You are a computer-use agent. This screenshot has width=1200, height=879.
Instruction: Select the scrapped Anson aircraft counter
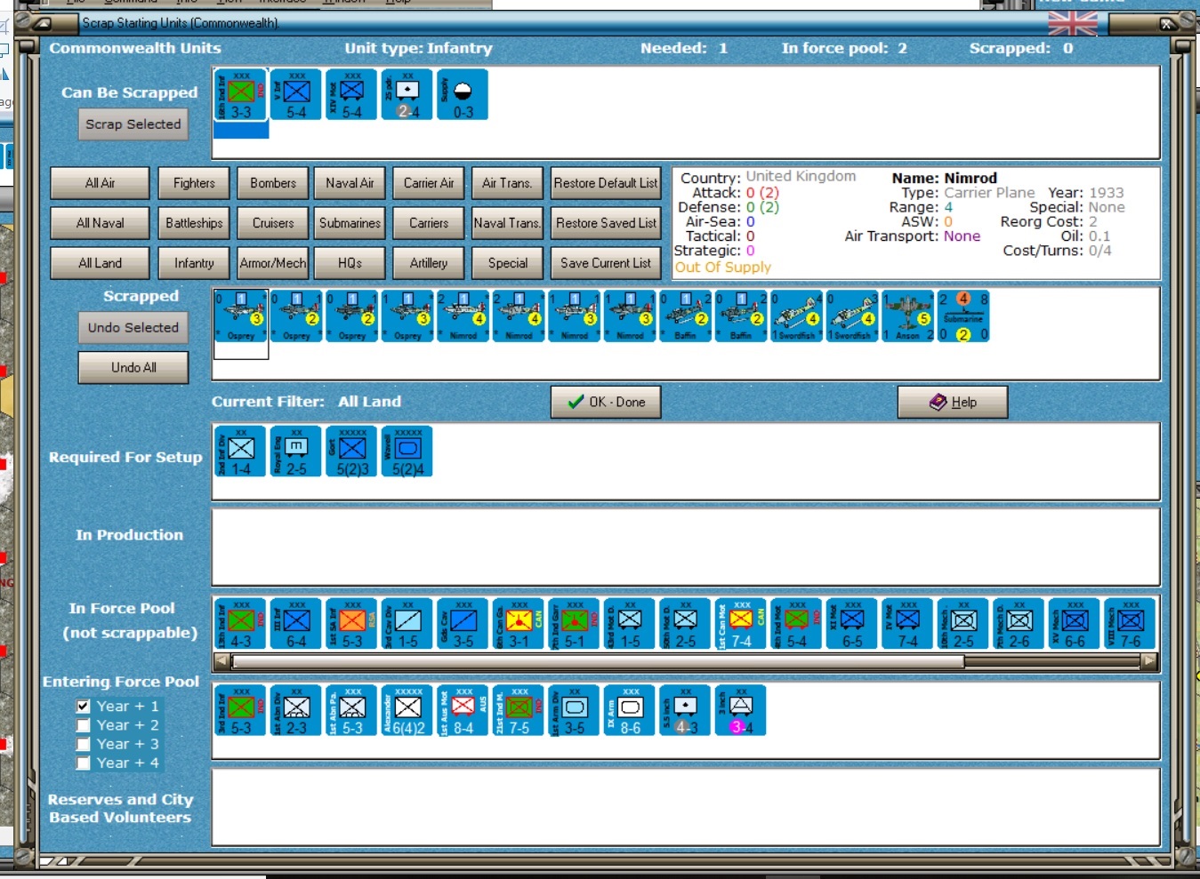pyautogui.click(x=908, y=316)
